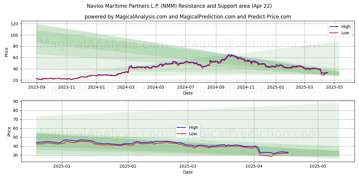359x179 pixels.
Task: Click the 'Low' legend entry in bottom chart
Action: click(187, 134)
